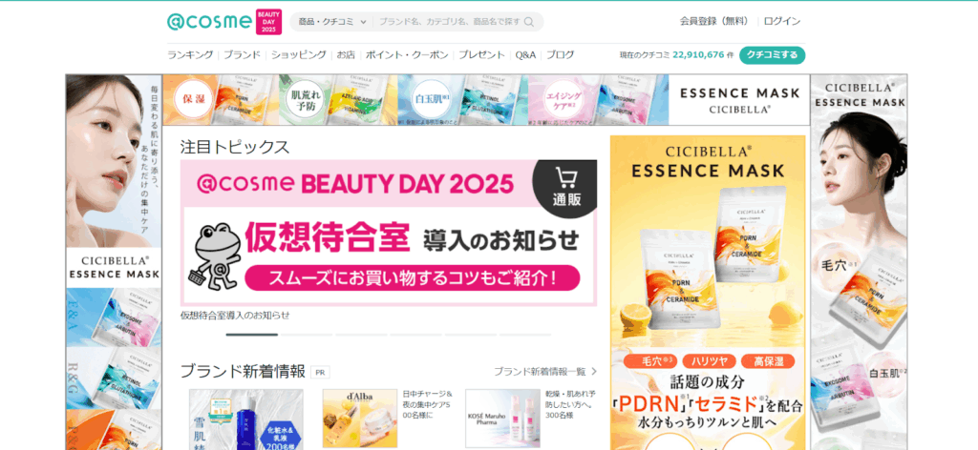This screenshot has width=978, height=450.
Task: Open the ランキング menu item
Action: pos(190,54)
